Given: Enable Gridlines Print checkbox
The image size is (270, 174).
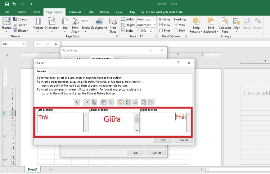Looking at the screenshot, I should point(162,31).
